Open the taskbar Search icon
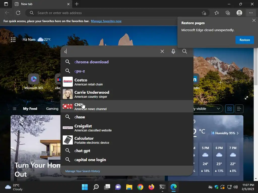The height and width of the screenshot is (193, 258). pos(96,187)
